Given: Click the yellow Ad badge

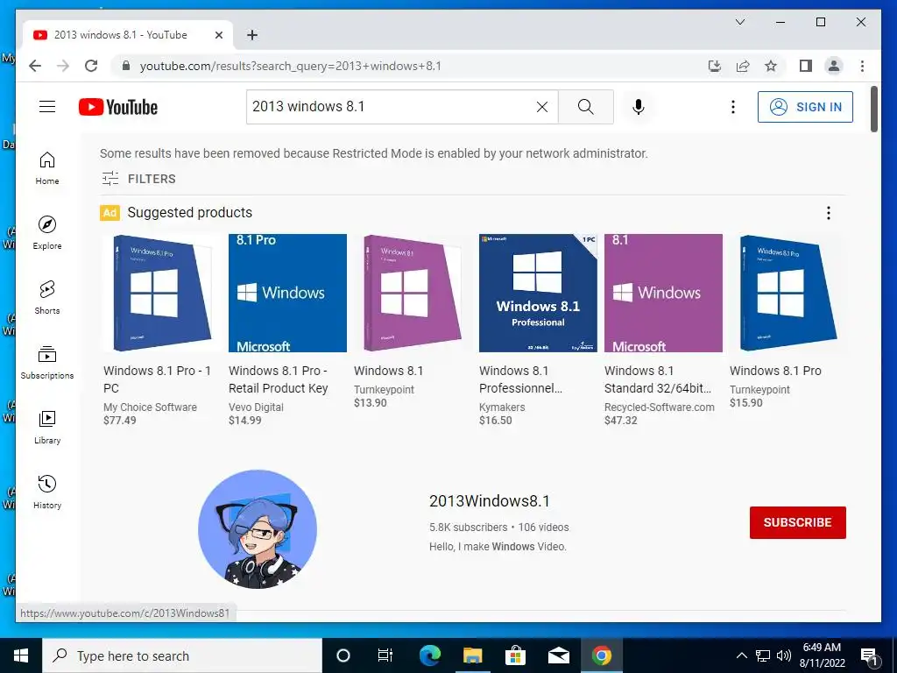Looking at the screenshot, I should (109, 213).
